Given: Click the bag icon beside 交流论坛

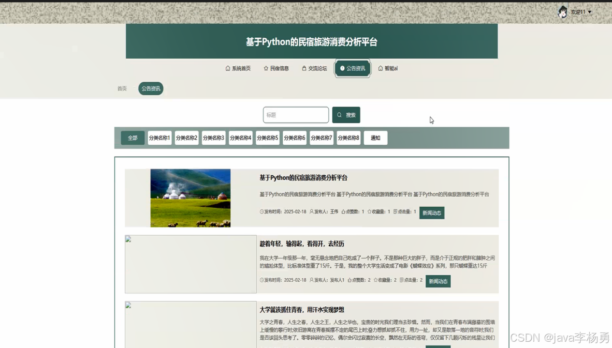Looking at the screenshot, I should click(x=304, y=68).
